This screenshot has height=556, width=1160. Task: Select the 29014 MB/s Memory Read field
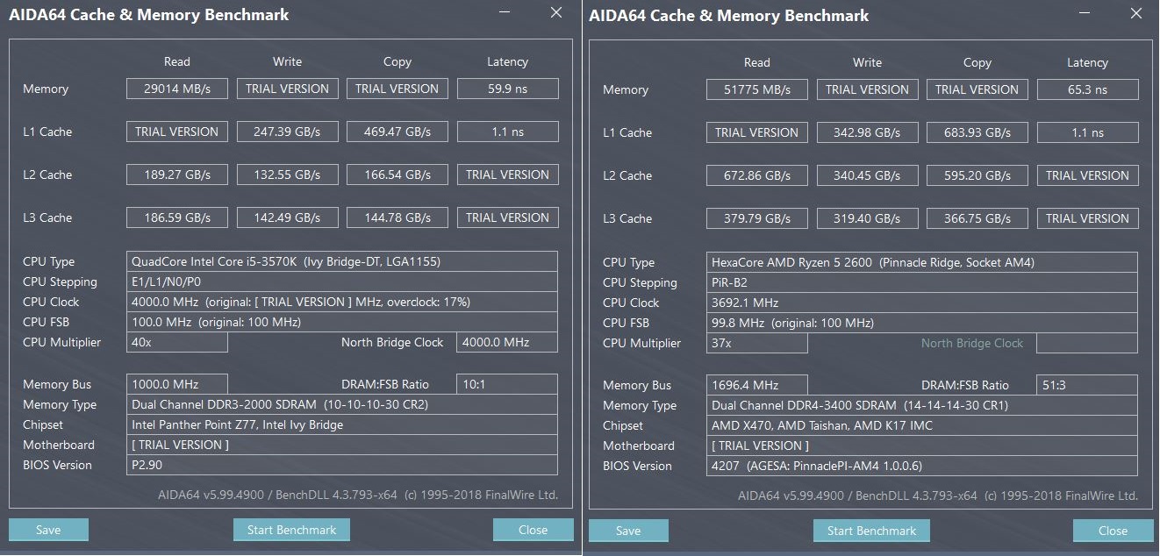[x=177, y=89]
